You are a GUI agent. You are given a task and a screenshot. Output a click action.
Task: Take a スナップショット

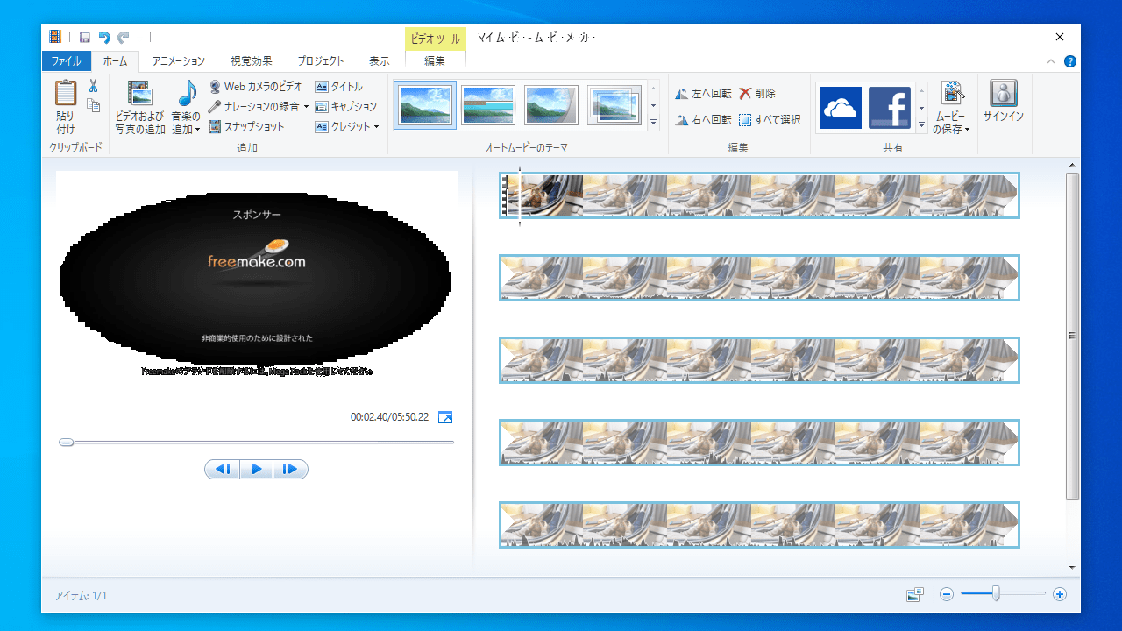point(246,127)
